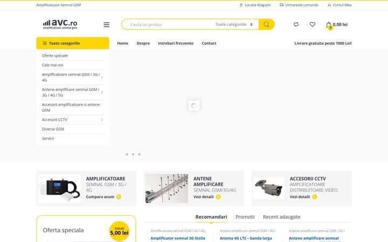Click the CCTV camera banner image
Viewport: 388px width, 242px height.
click(268, 188)
